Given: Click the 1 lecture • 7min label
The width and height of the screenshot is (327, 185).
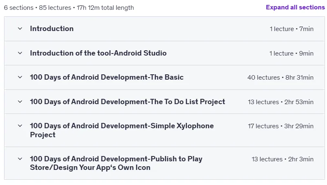Looking at the screenshot, I should point(292,29).
